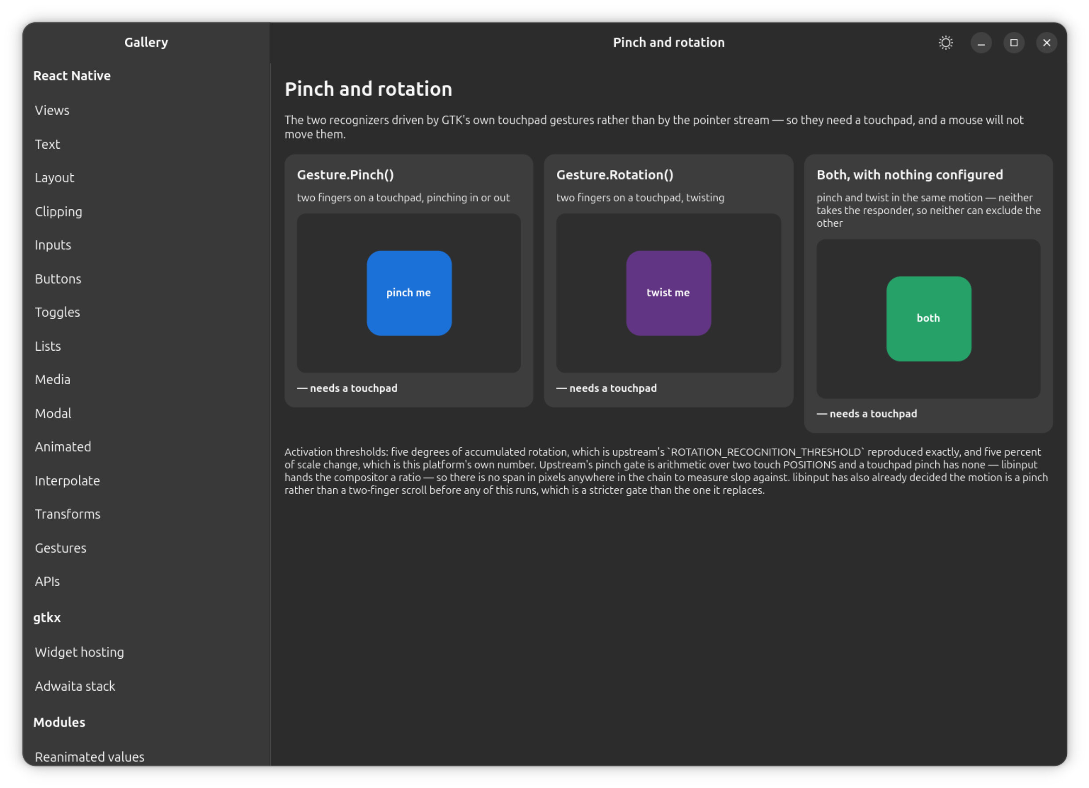The width and height of the screenshot is (1089, 788).
Task: Click the 'React Native' sidebar section header
Action: pyautogui.click(x=72, y=75)
